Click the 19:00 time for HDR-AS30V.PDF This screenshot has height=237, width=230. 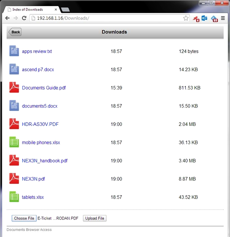(x=116, y=124)
